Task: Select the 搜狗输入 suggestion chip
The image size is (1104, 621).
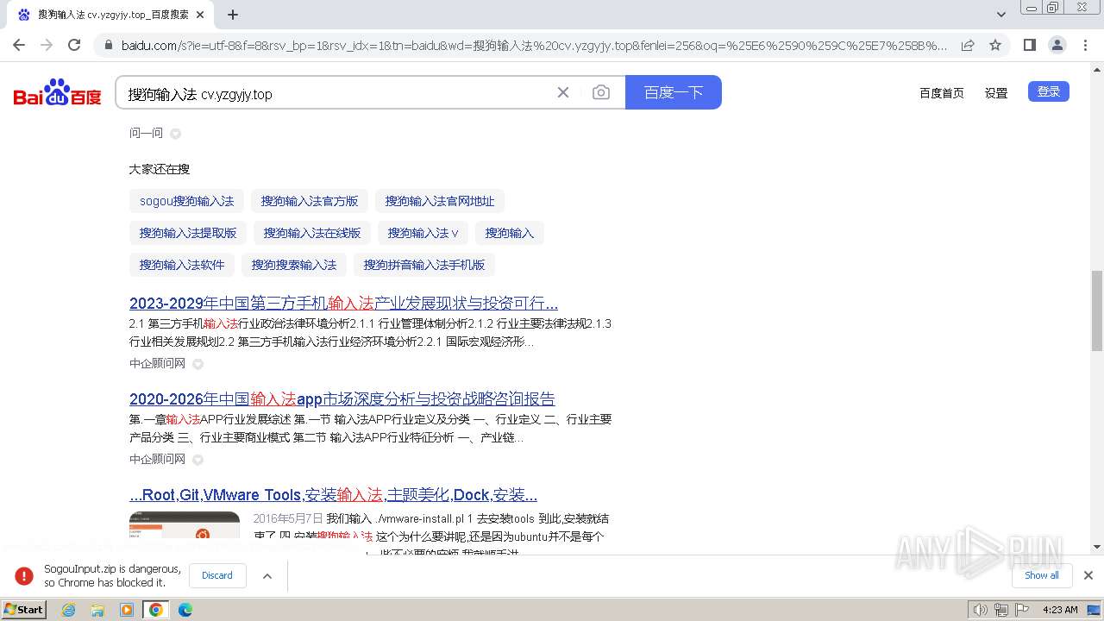Action: click(510, 233)
